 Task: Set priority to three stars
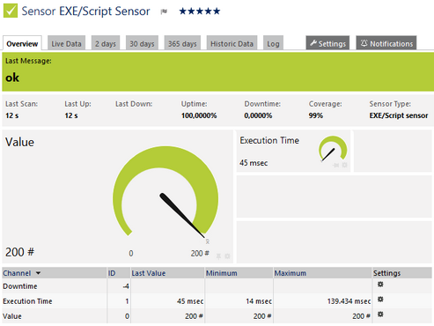(200, 11)
